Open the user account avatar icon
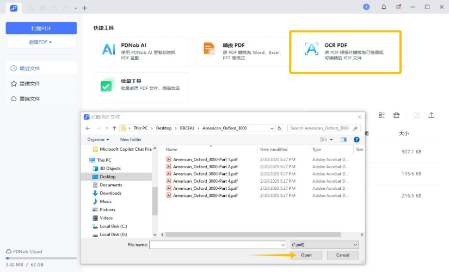This screenshot has height=272, width=449. 366,7
